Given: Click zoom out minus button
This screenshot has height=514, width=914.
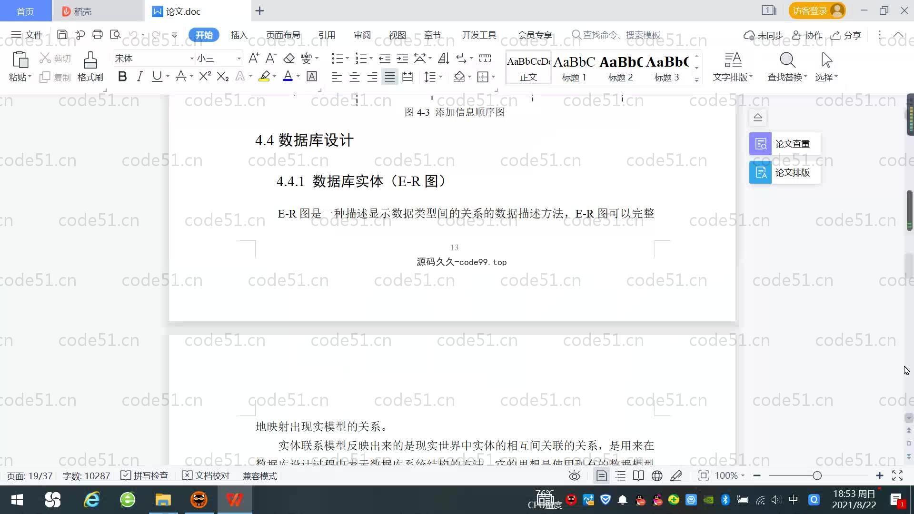Looking at the screenshot, I should tap(757, 476).
